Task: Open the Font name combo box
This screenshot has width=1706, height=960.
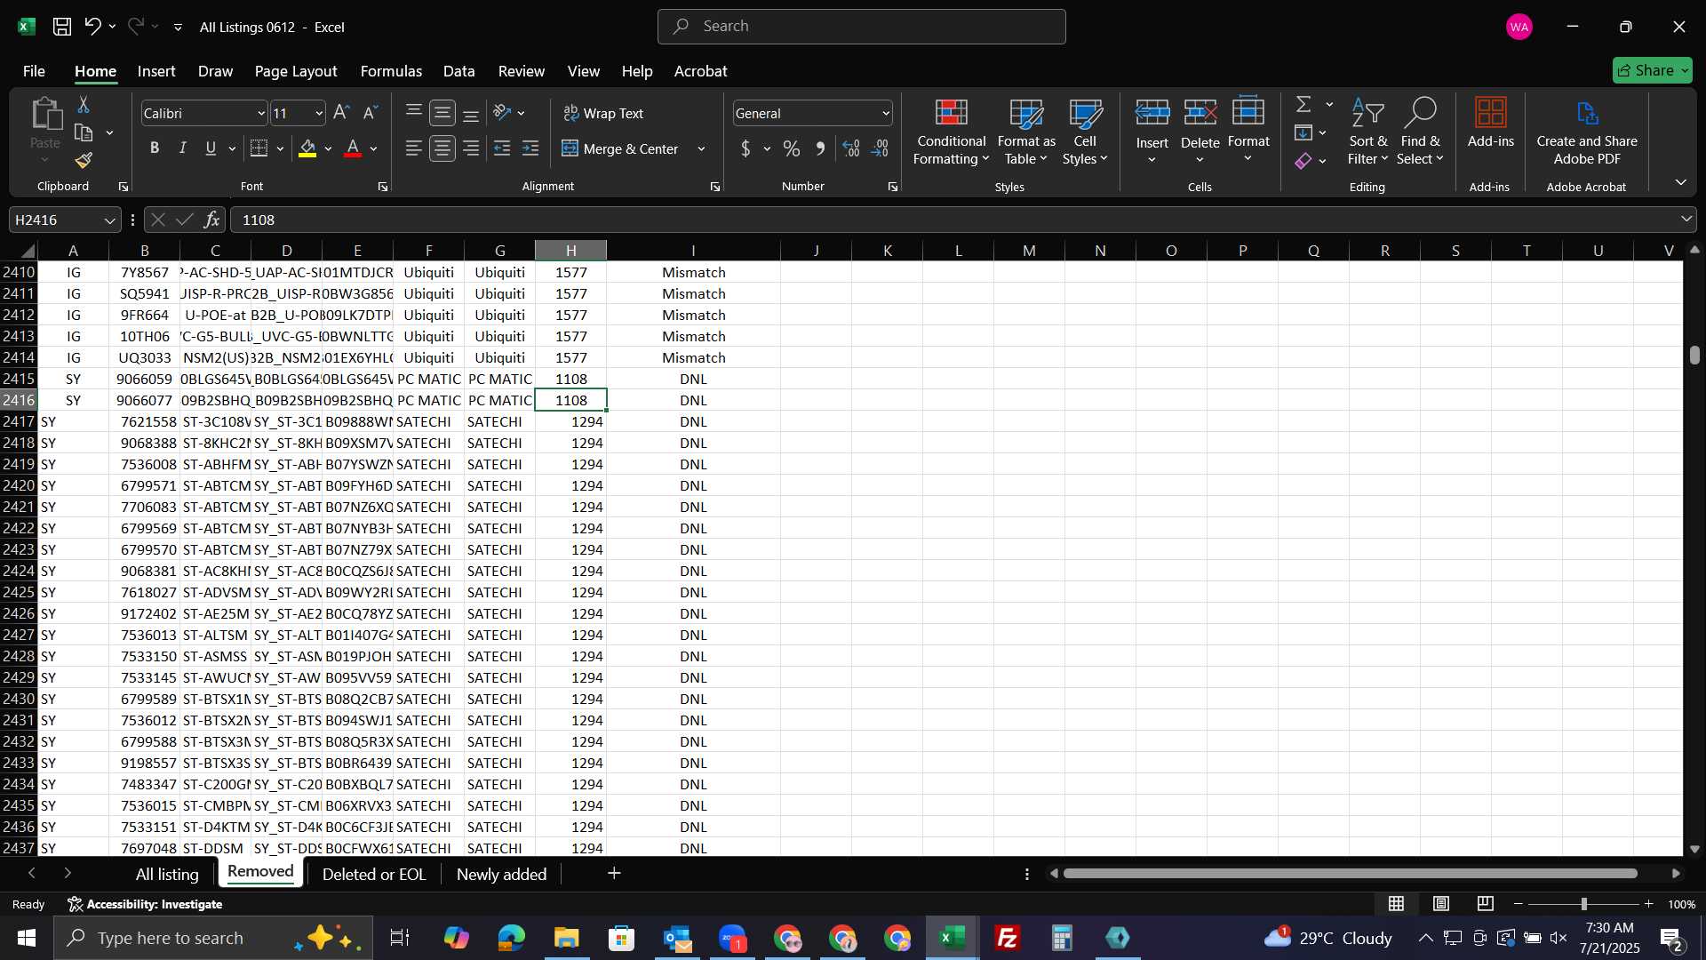Action: (x=204, y=113)
